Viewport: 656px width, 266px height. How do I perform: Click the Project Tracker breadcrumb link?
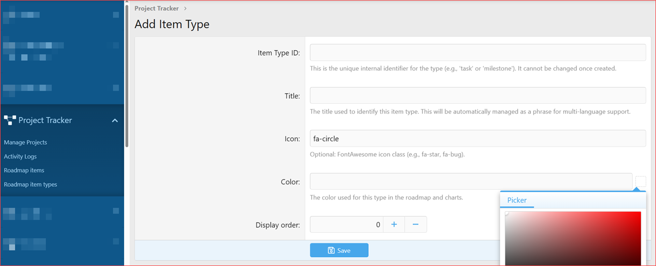(x=156, y=8)
